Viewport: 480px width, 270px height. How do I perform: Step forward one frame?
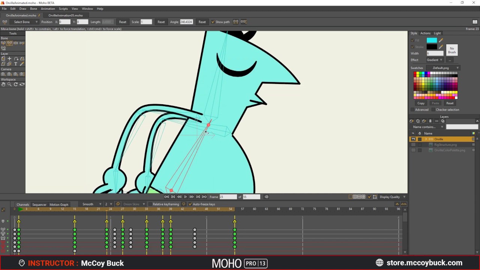(x=192, y=197)
